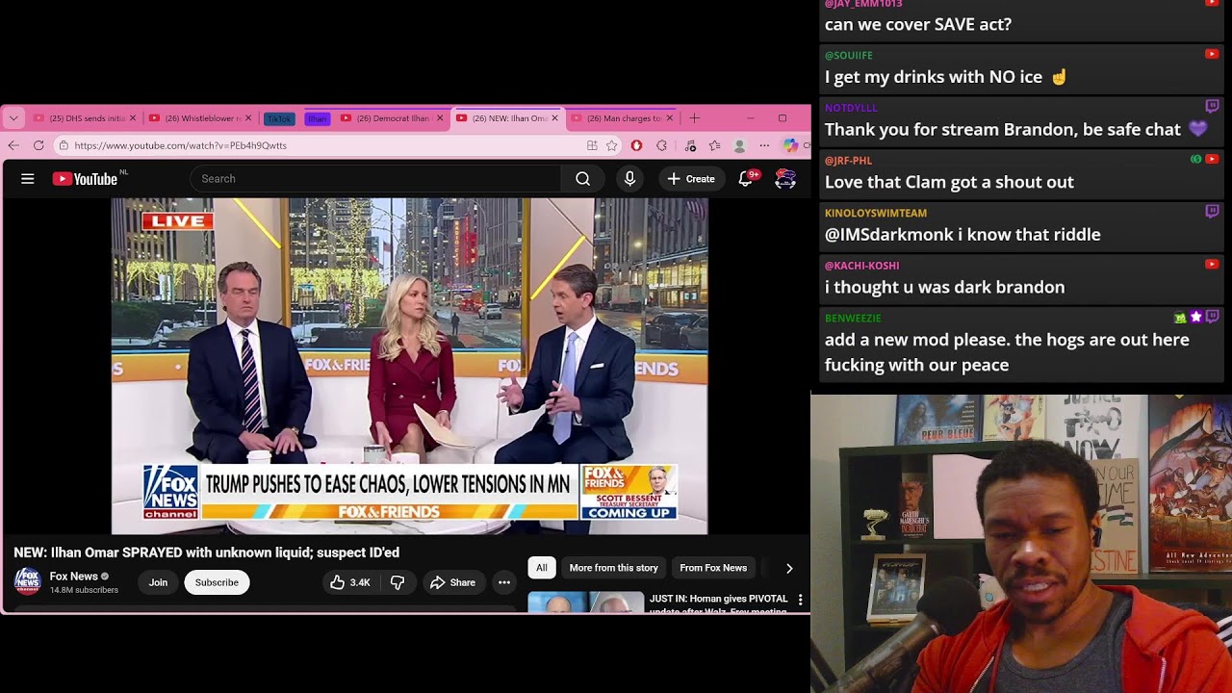Click the browser address bar URL
Image resolution: width=1232 pixels, height=693 pixels.
[181, 145]
